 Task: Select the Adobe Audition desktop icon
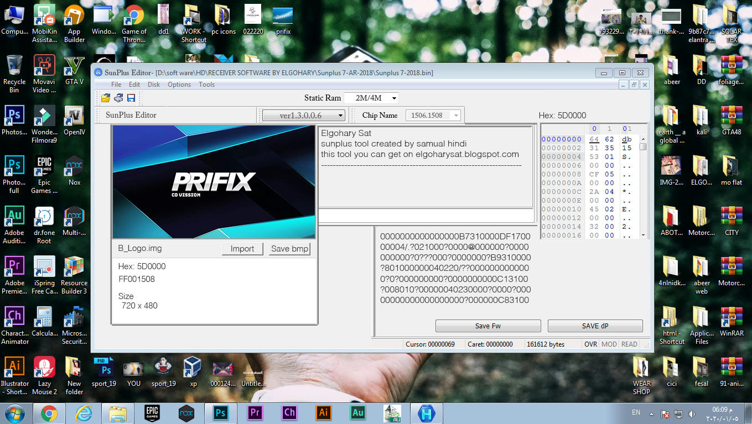point(14,225)
